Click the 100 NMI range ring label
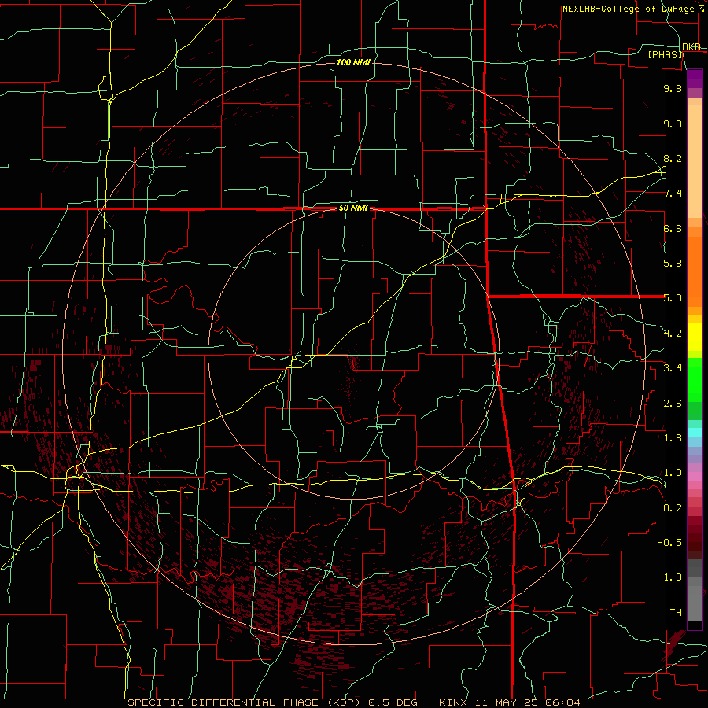The height and width of the screenshot is (708, 708). point(353,62)
